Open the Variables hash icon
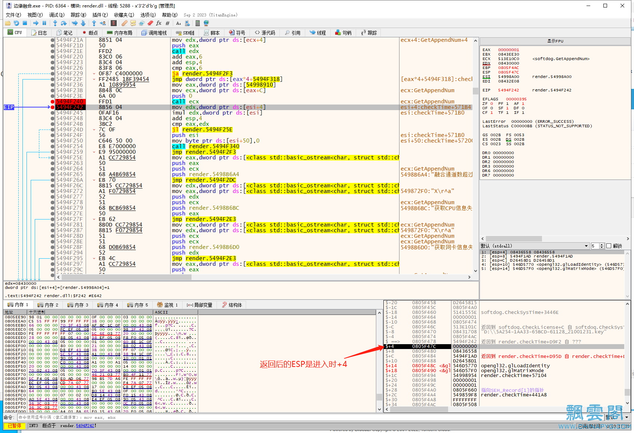The image size is (634, 433). (168, 23)
